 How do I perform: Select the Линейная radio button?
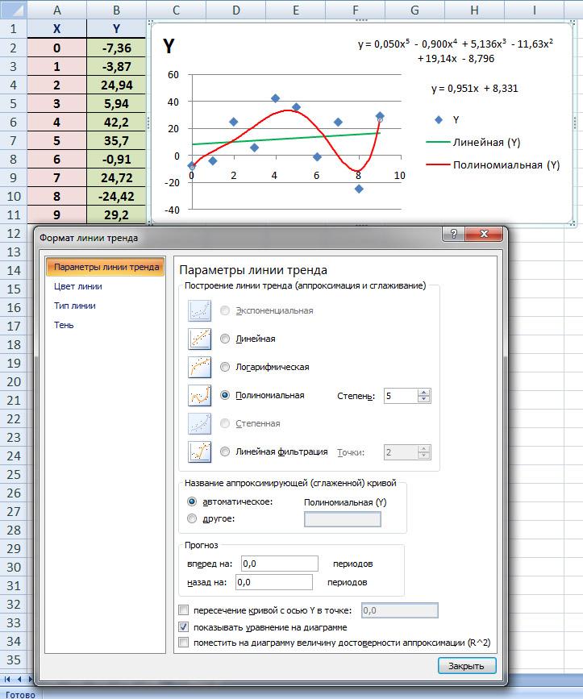(x=225, y=339)
